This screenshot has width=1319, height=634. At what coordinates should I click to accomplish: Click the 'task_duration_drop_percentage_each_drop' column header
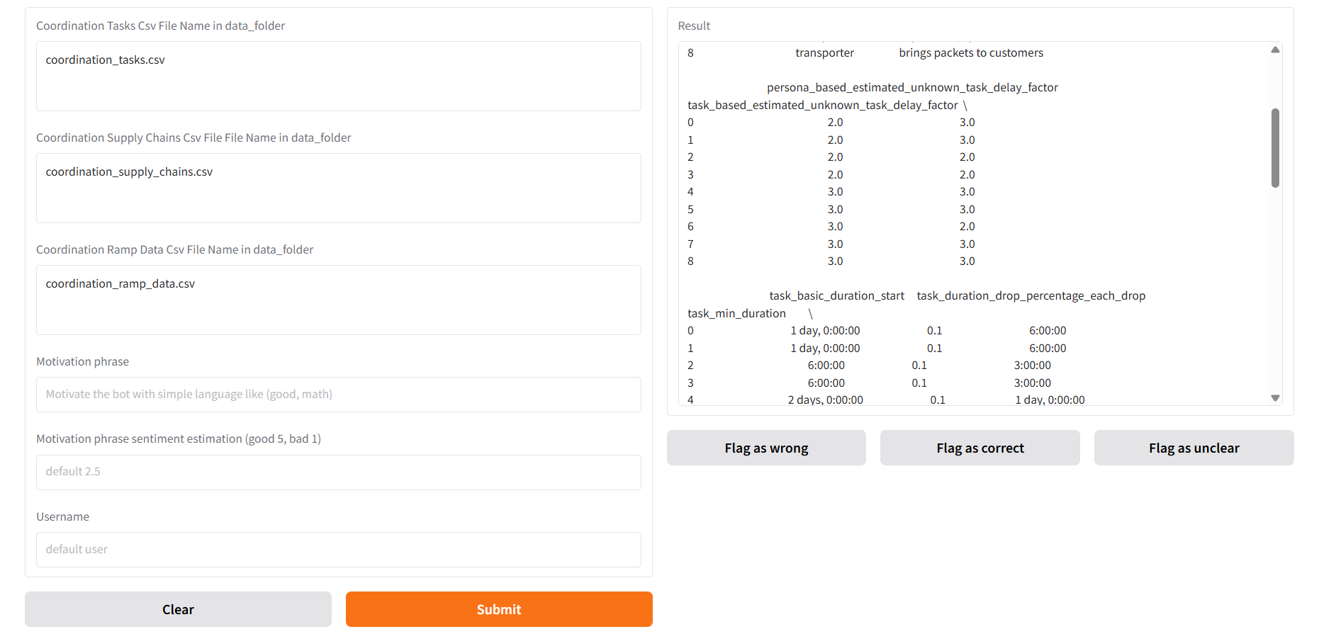click(x=1031, y=295)
